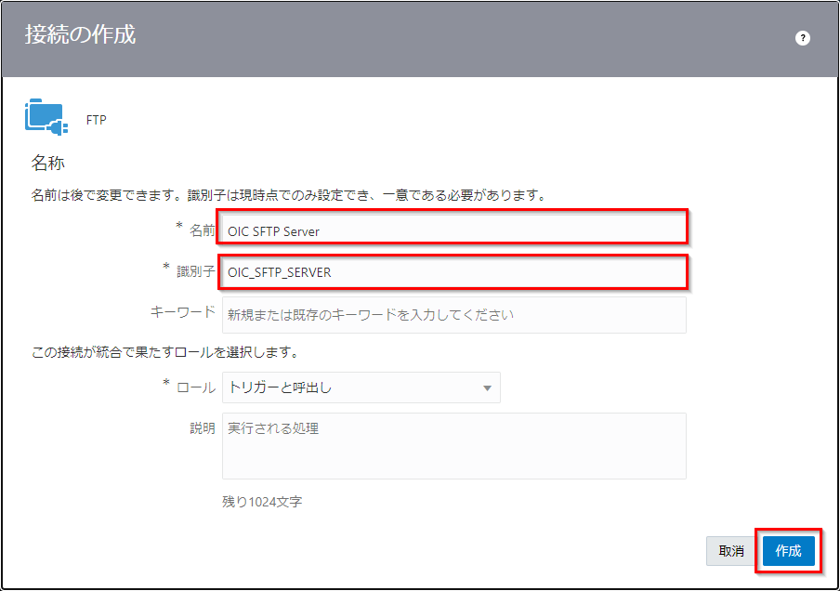Click the 接続の作成 dialog title

[80, 36]
